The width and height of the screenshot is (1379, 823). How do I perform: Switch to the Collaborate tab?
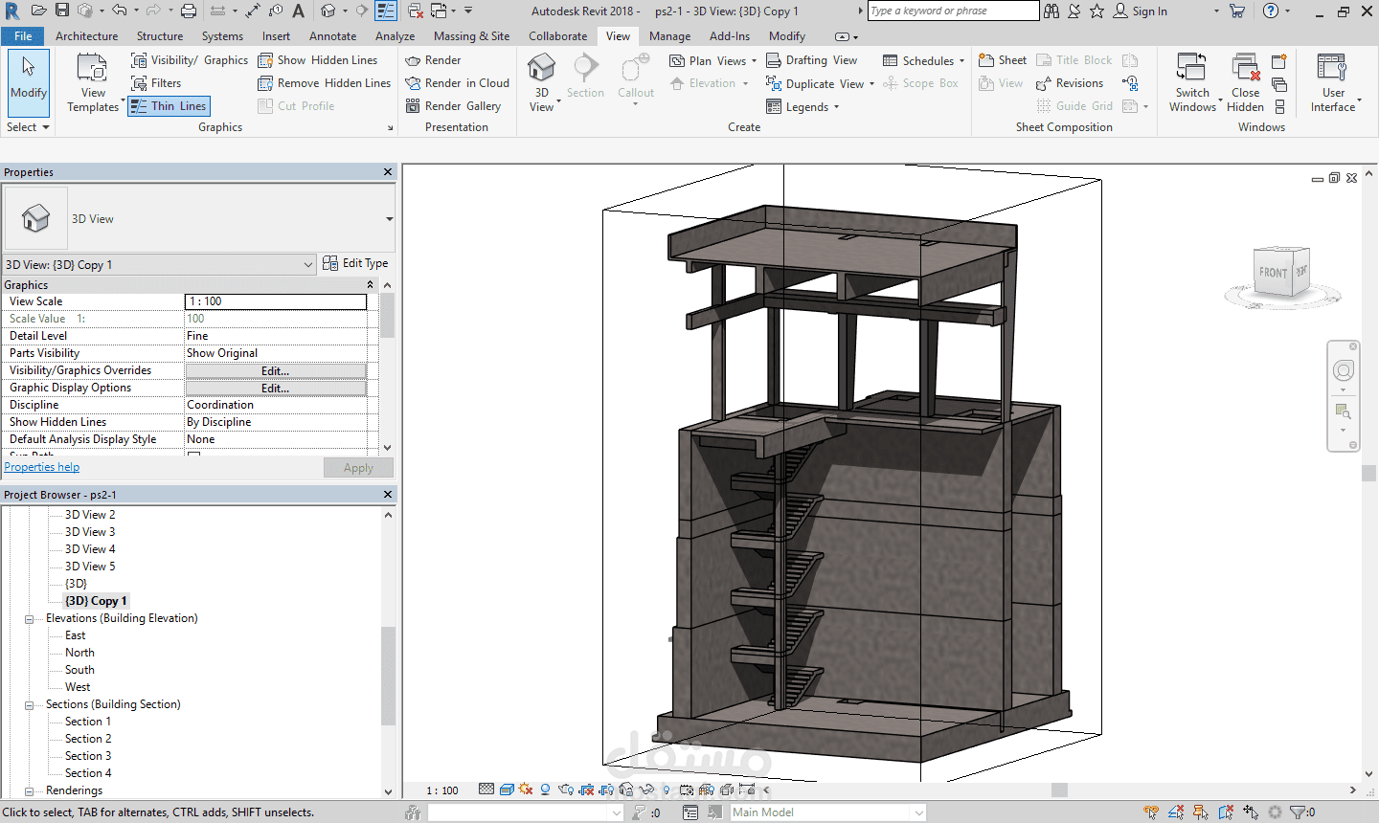pyautogui.click(x=558, y=36)
